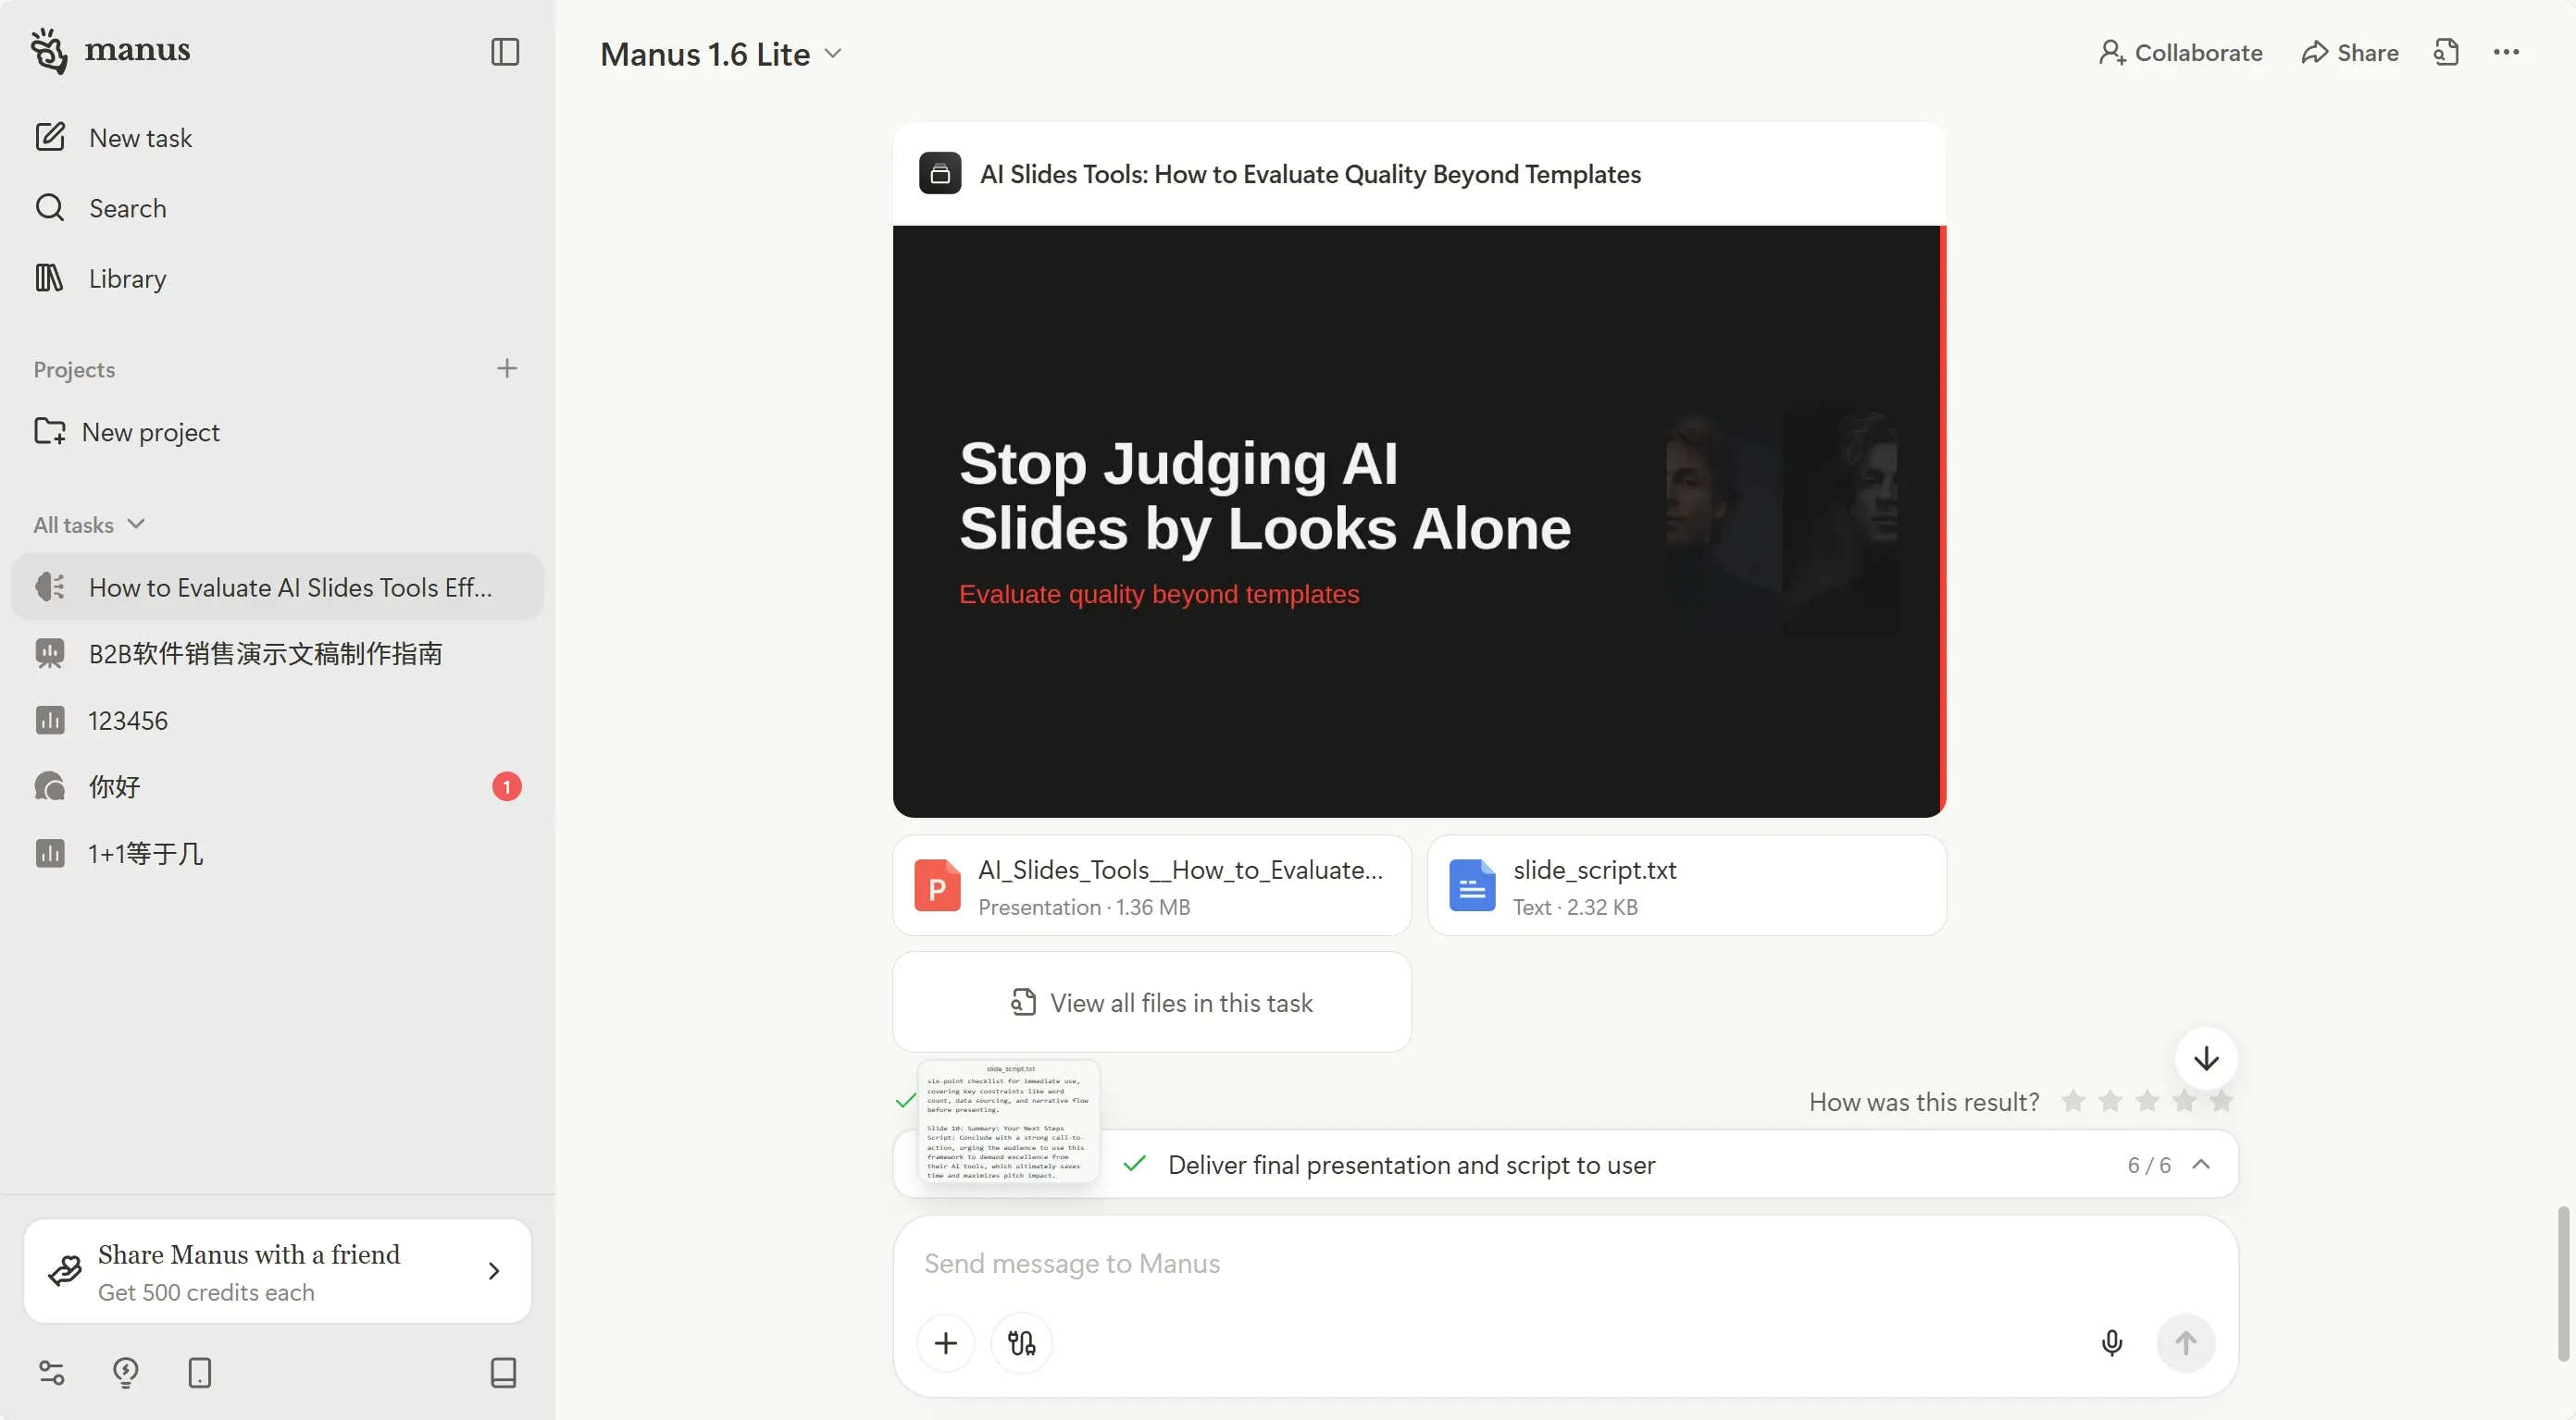
Task: Attach file with plus button
Action: [945, 1343]
